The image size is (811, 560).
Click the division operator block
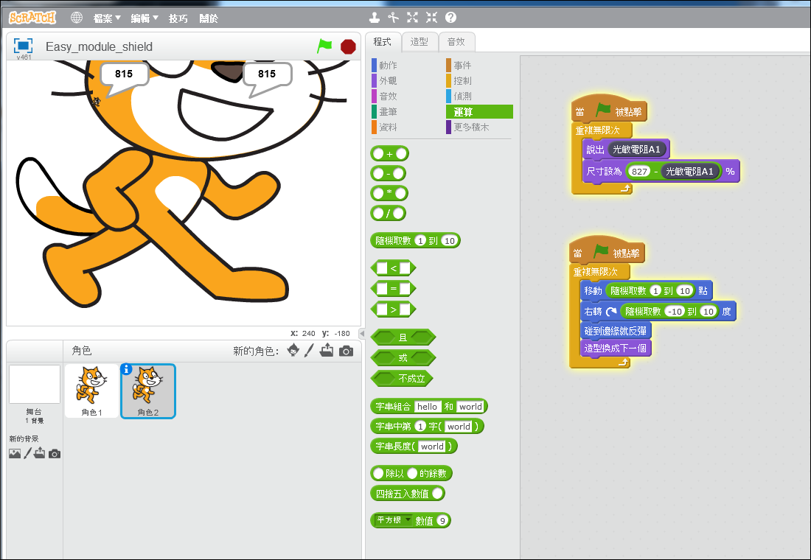click(388, 213)
